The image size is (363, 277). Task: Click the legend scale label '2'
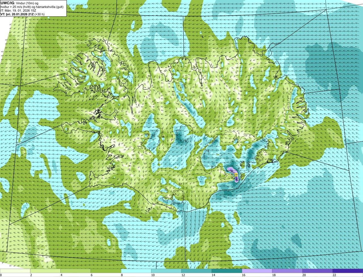[31, 275]
